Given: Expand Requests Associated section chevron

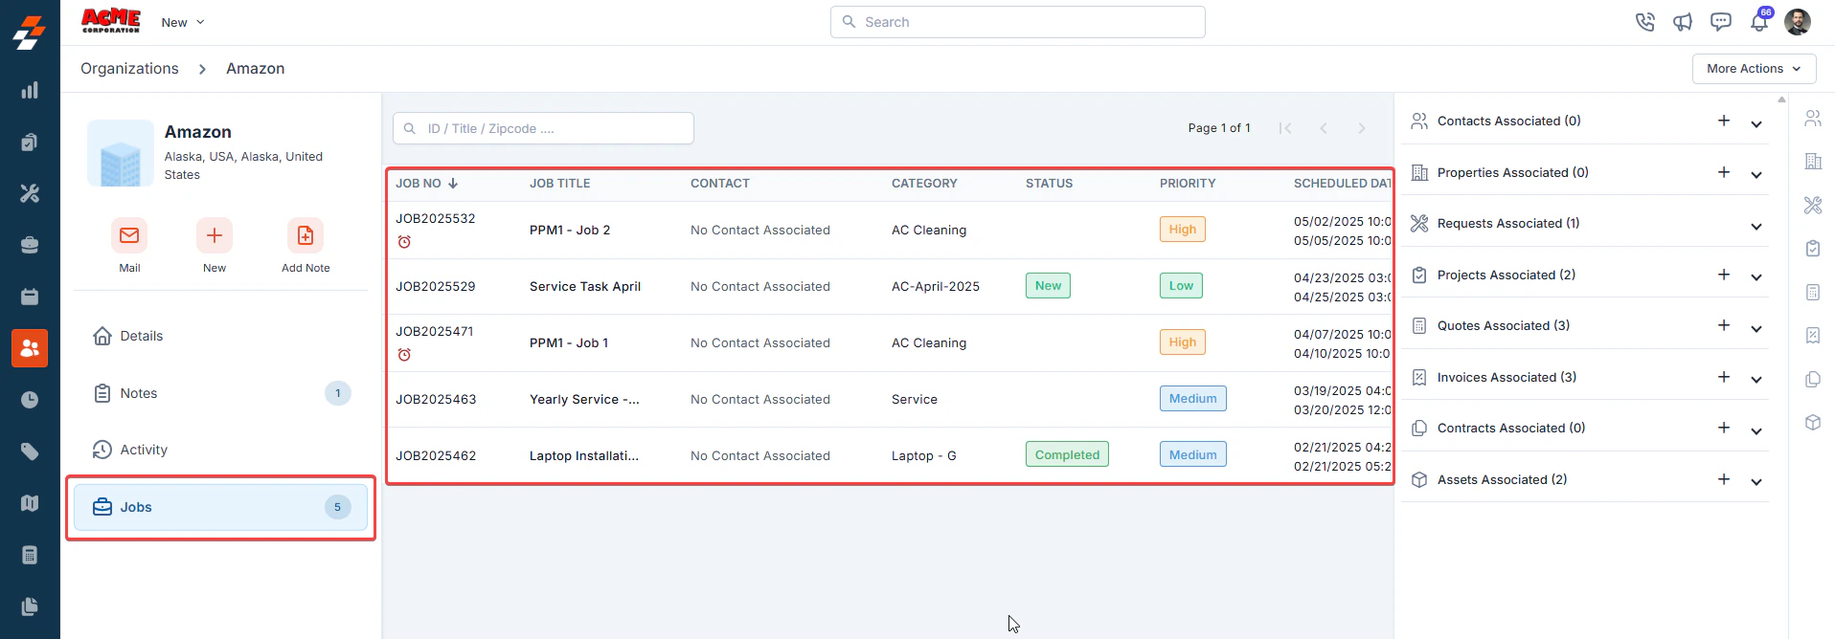Looking at the screenshot, I should (x=1756, y=227).
